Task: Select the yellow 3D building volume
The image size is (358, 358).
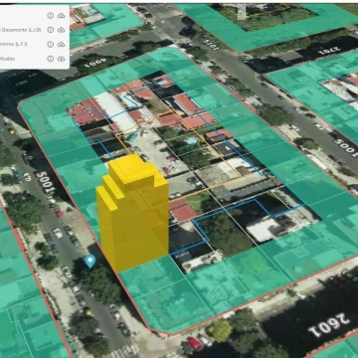Action: [132, 212]
